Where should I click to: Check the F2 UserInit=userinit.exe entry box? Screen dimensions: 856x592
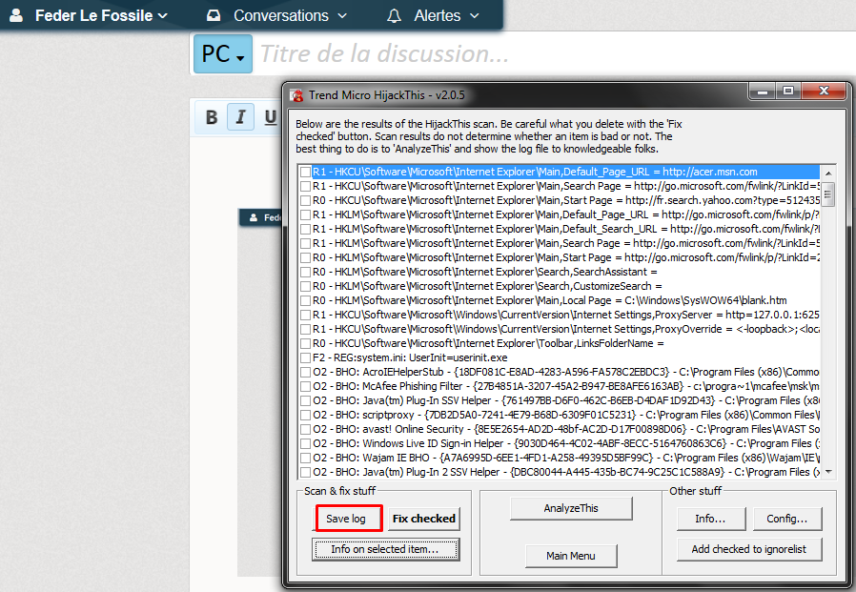[x=306, y=357]
